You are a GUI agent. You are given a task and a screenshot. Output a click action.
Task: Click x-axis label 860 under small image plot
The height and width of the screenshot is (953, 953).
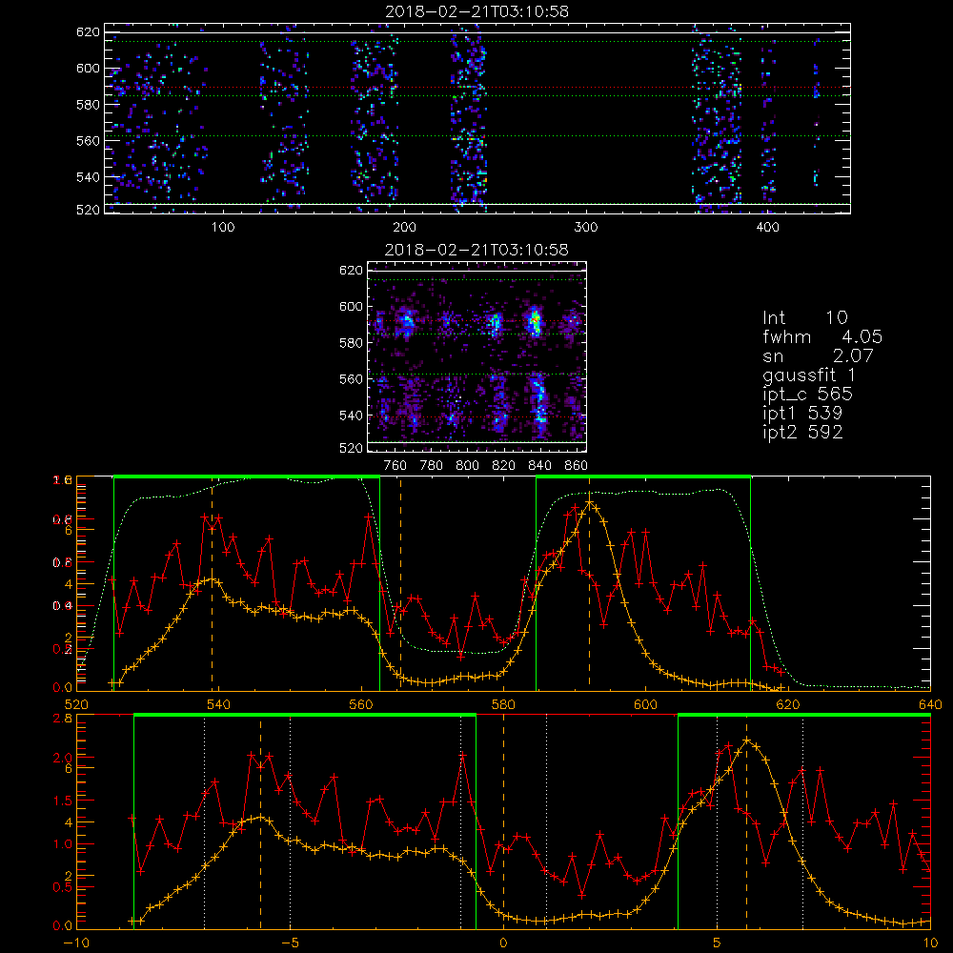coord(576,466)
